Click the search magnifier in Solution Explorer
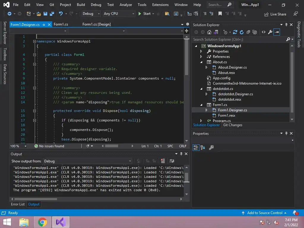This screenshot has width=304, height=228. tap(288, 39)
